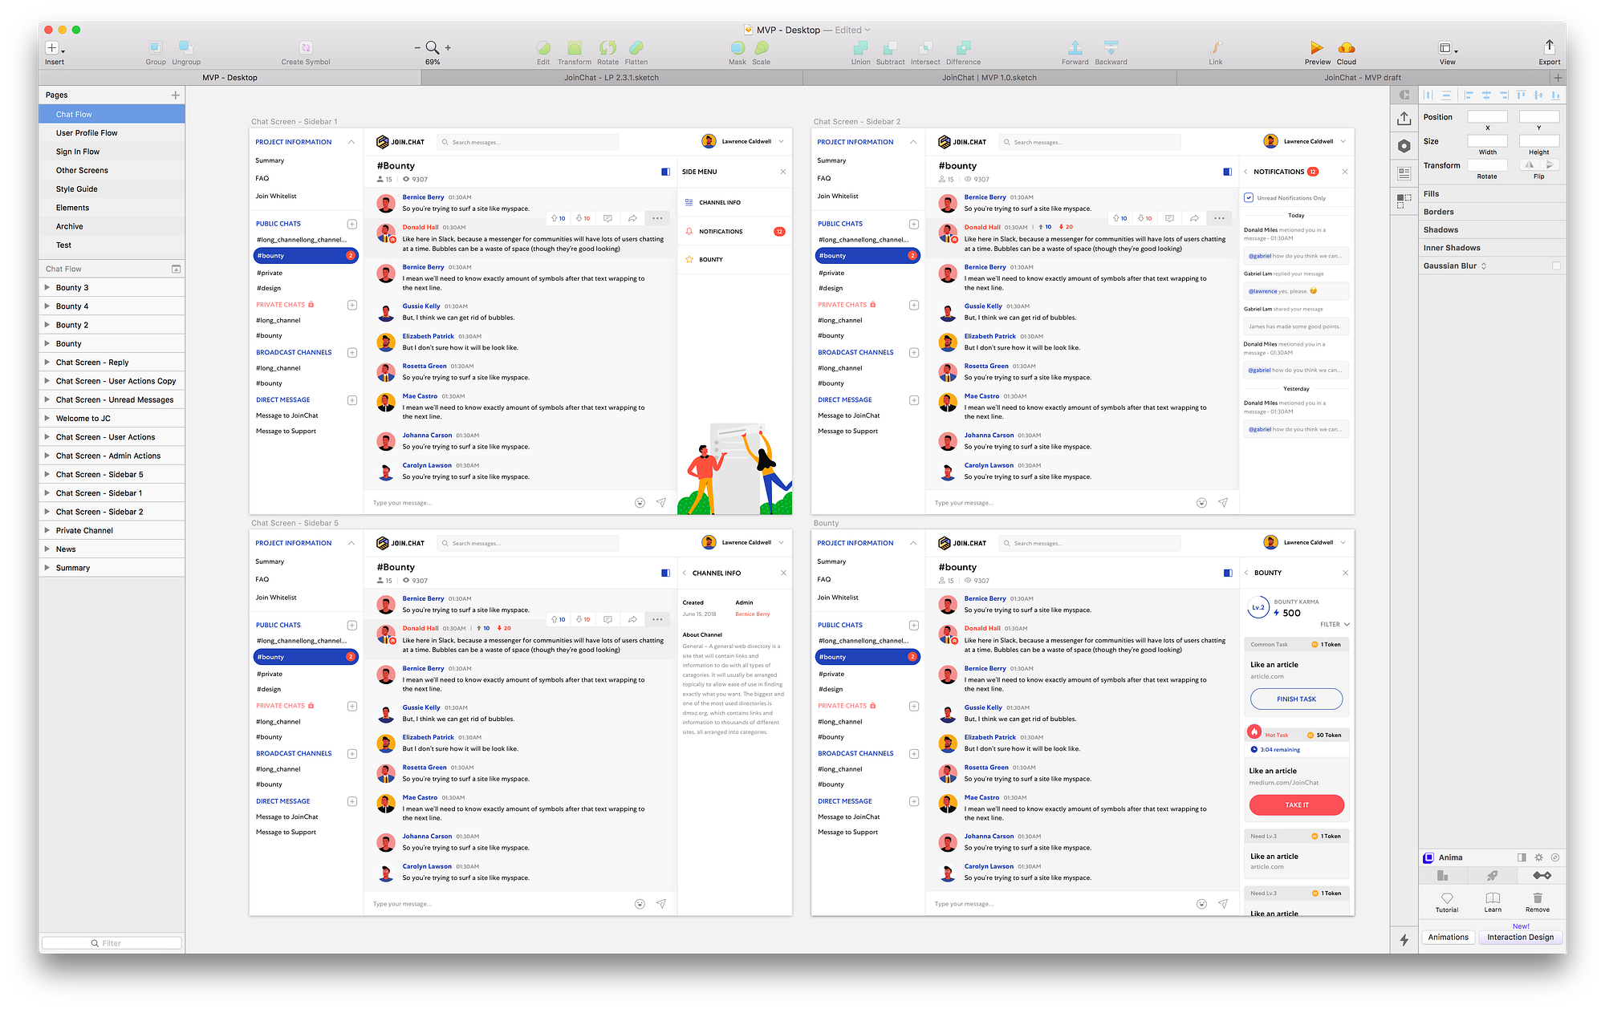Toggle Unread Notifications Only checkbox
The height and width of the screenshot is (1009, 1605).
coord(1249,197)
